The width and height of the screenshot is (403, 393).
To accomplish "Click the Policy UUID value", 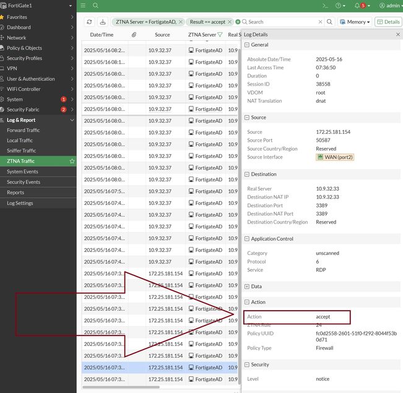I will pos(356,337).
